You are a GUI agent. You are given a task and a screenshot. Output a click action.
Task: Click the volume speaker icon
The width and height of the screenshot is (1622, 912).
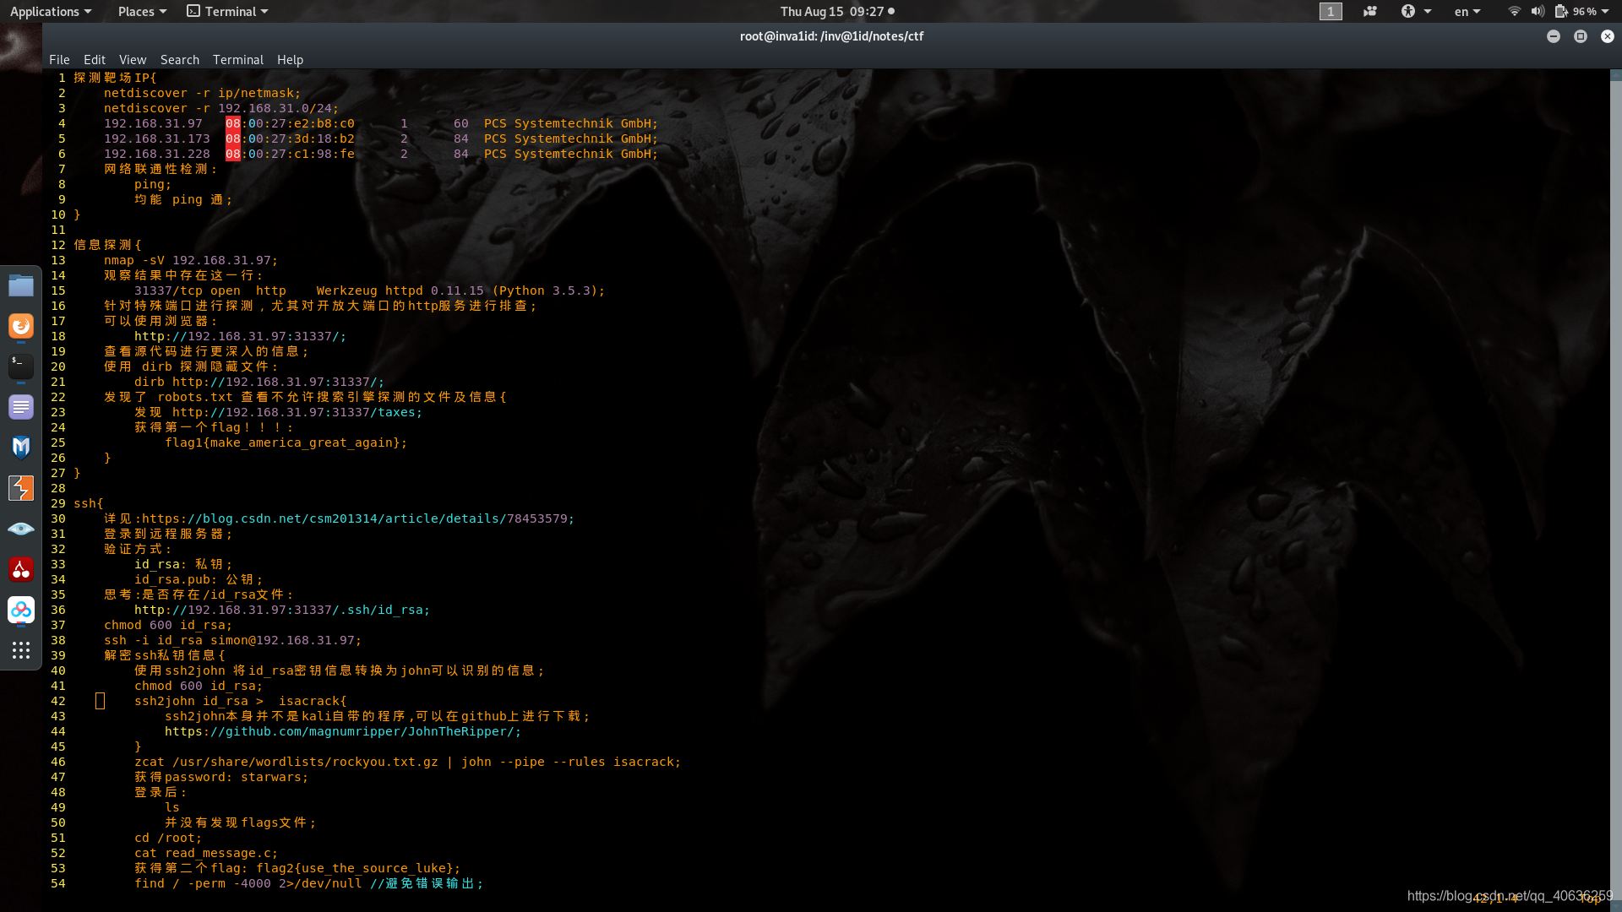(1538, 11)
